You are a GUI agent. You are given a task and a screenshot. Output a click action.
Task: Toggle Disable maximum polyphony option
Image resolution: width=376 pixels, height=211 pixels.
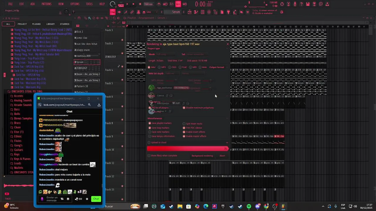184,108
